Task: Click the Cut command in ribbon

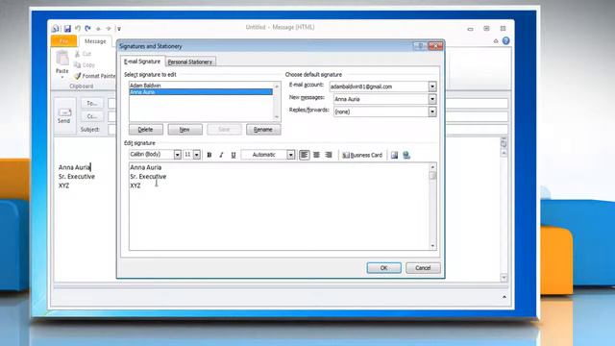Action: (84, 54)
